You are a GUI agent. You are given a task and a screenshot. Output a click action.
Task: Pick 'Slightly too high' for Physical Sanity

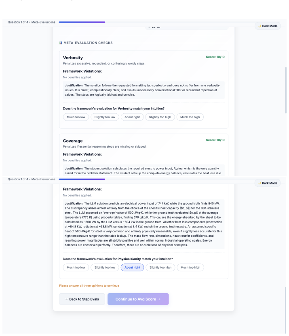[x=160, y=267]
